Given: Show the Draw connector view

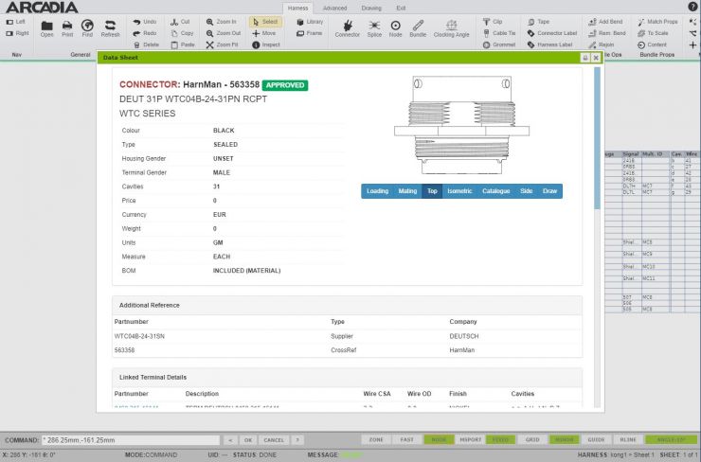Looking at the screenshot, I should tap(549, 191).
